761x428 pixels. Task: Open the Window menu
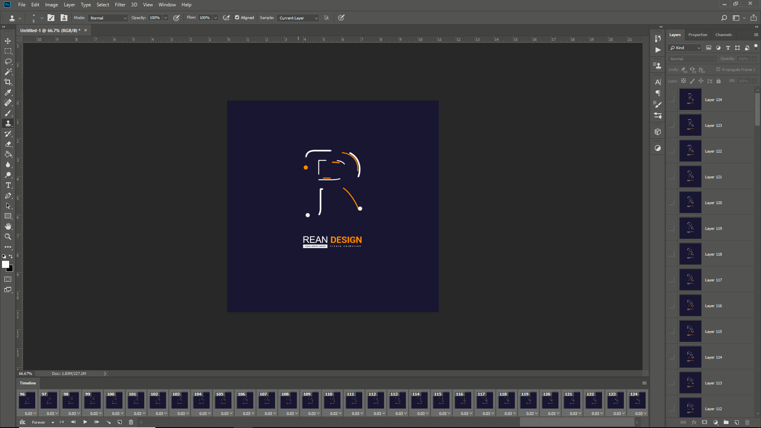coord(167,5)
